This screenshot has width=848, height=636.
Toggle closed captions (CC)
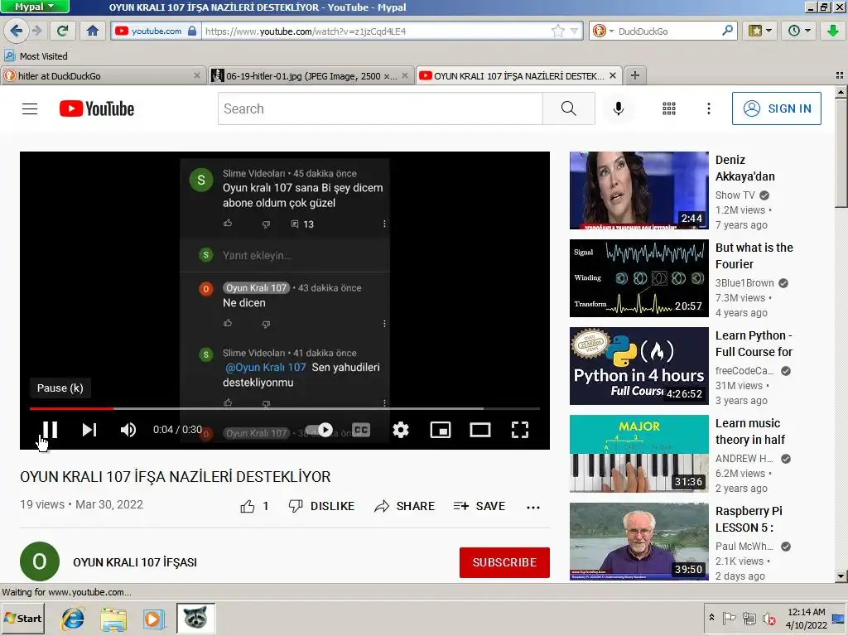pyautogui.click(x=361, y=430)
